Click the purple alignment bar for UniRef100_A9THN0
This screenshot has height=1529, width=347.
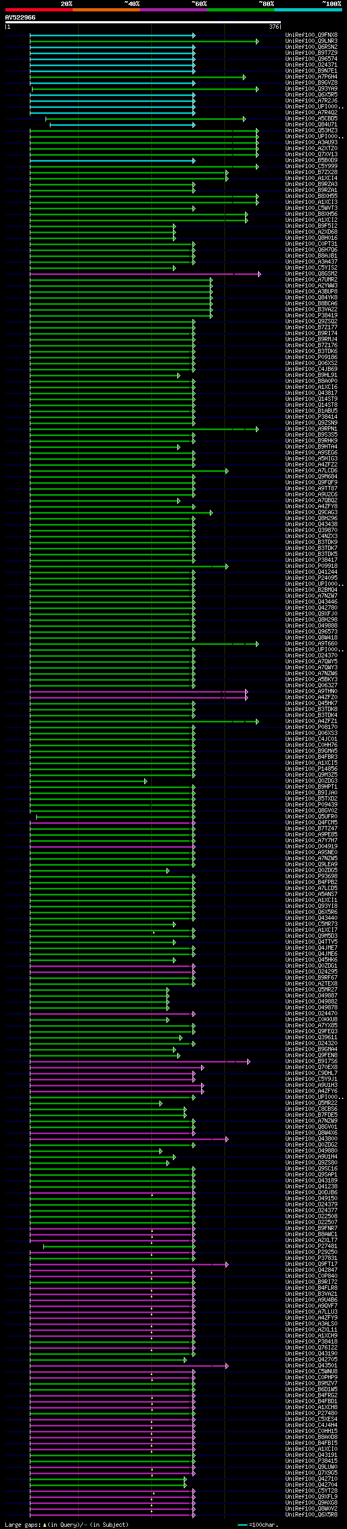click(138, 692)
